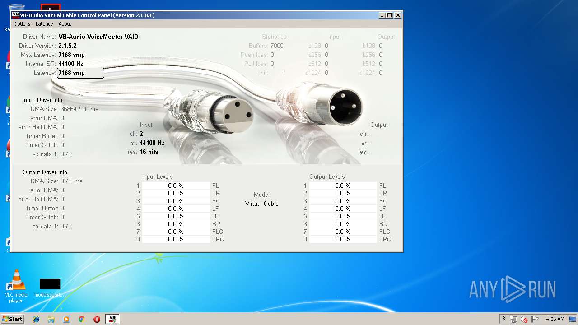Open Internet Explorer from taskbar
The width and height of the screenshot is (578, 325).
(x=36, y=319)
